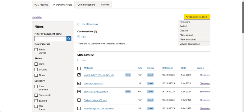Hide the Statements section

pyautogui.click(x=82, y=60)
